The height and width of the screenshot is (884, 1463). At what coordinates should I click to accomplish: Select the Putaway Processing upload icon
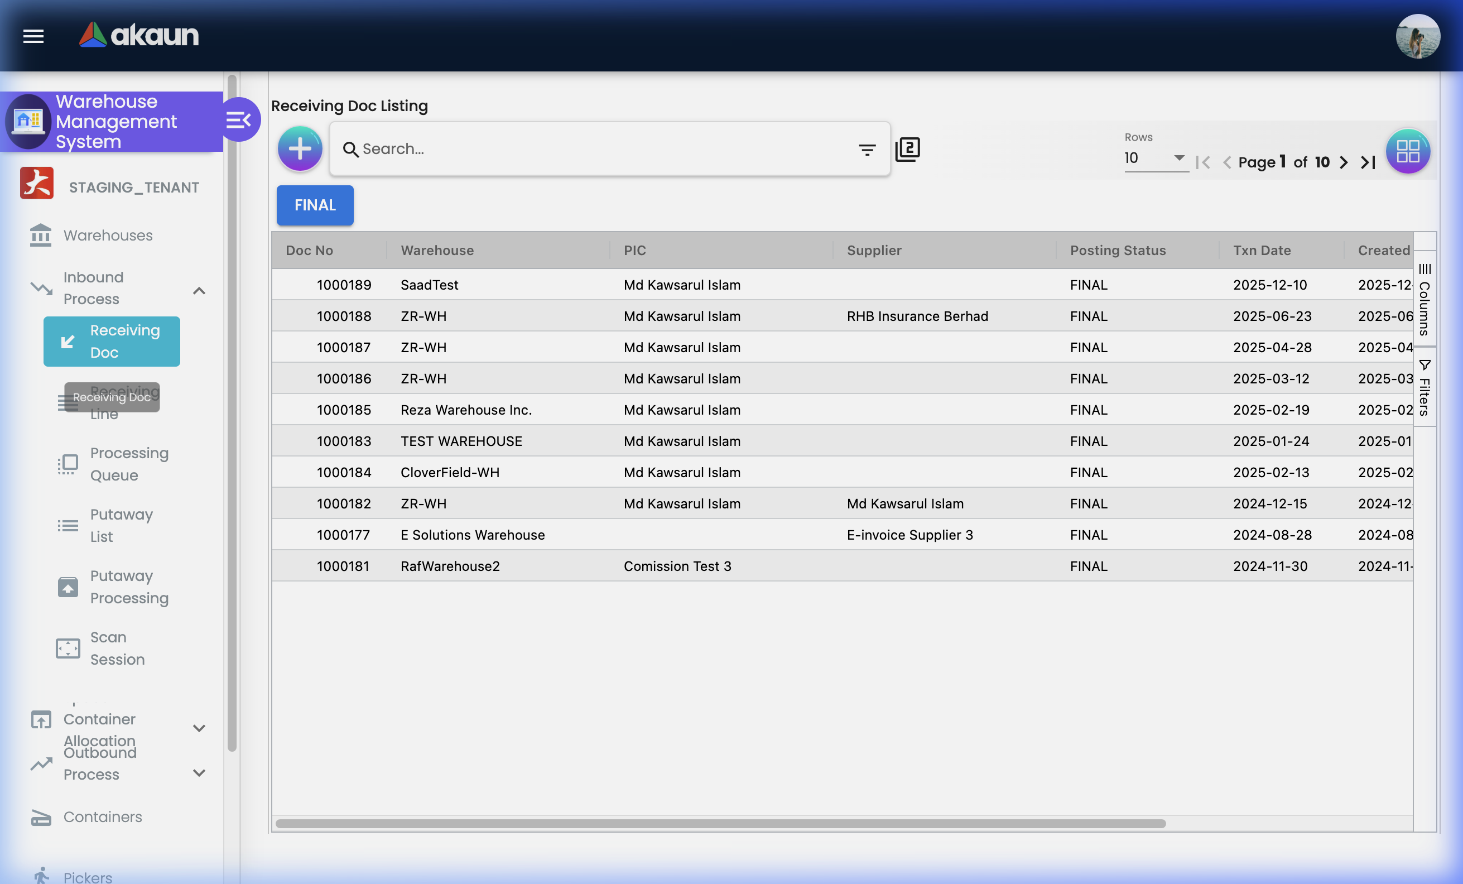[68, 587]
